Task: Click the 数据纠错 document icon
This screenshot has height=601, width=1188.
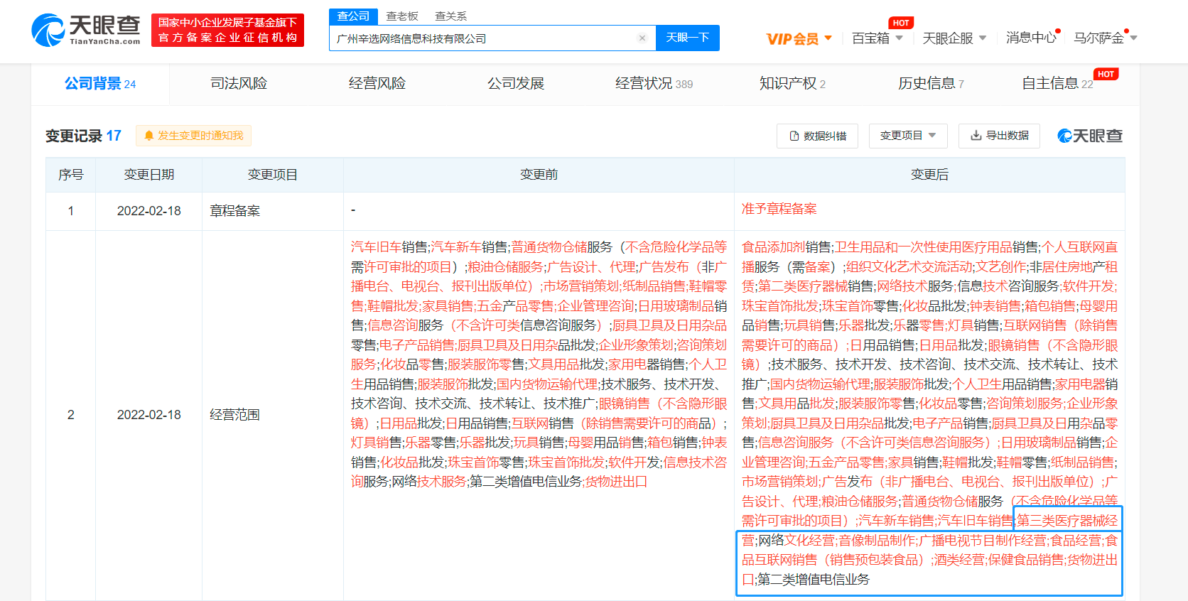Action: (x=794, y=136)
